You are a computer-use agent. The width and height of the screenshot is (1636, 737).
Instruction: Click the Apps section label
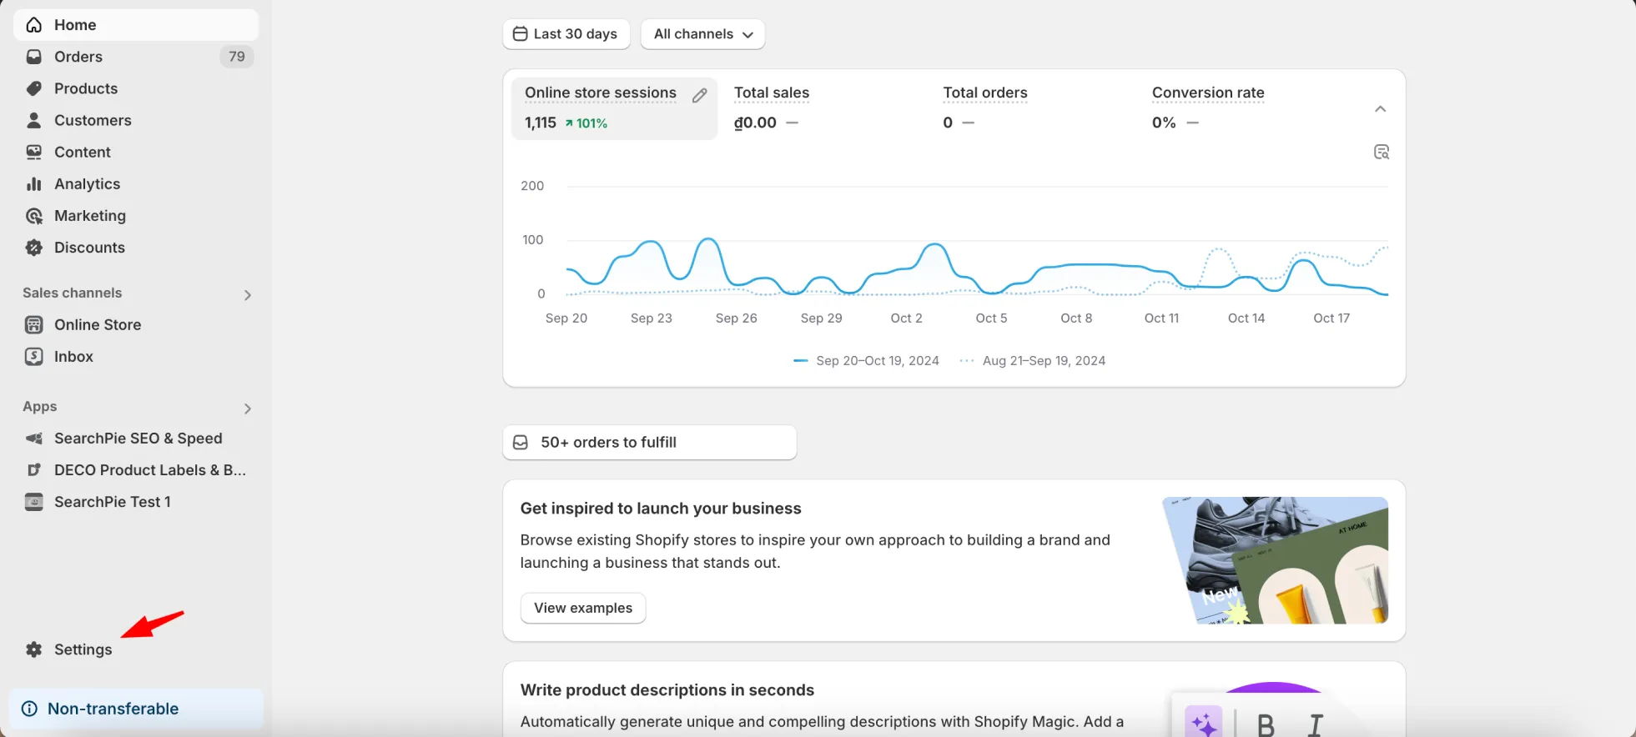(x=40, y=406)
